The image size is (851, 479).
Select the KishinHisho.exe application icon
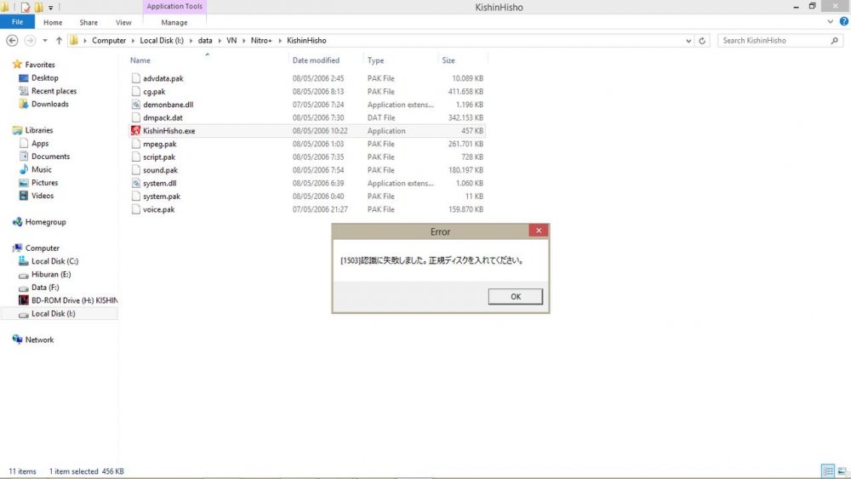[135, 131]
